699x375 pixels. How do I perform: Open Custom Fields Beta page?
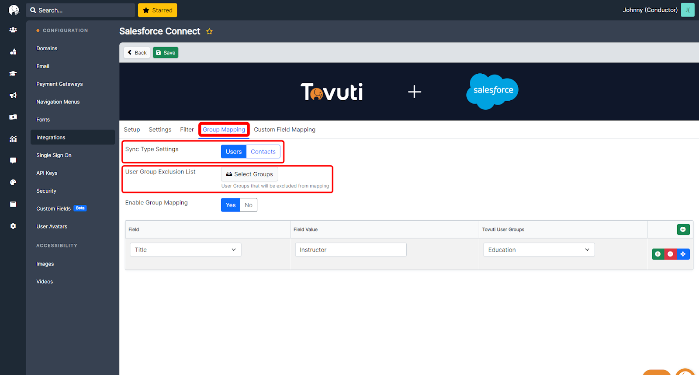pyautogui.click(x=61, y=208)
